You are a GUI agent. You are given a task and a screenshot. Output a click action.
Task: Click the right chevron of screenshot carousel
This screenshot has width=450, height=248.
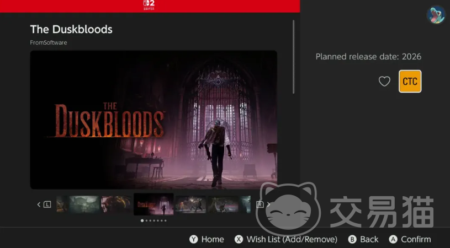[269, 204]
